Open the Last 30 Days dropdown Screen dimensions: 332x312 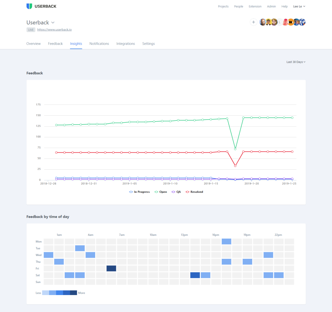pos(296,62)
